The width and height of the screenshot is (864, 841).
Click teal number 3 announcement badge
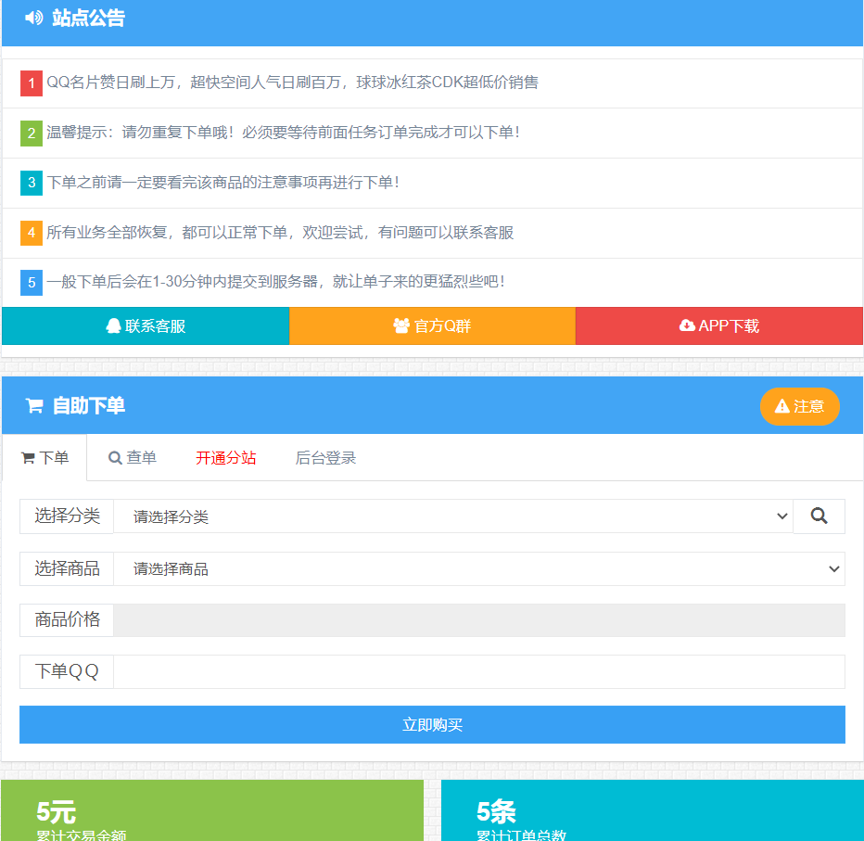coord(32,183)
